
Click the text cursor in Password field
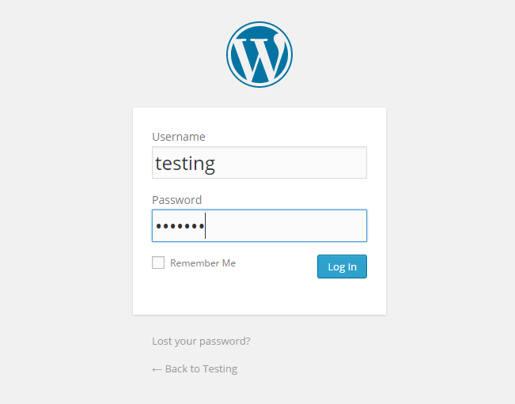tap(205, 225)
